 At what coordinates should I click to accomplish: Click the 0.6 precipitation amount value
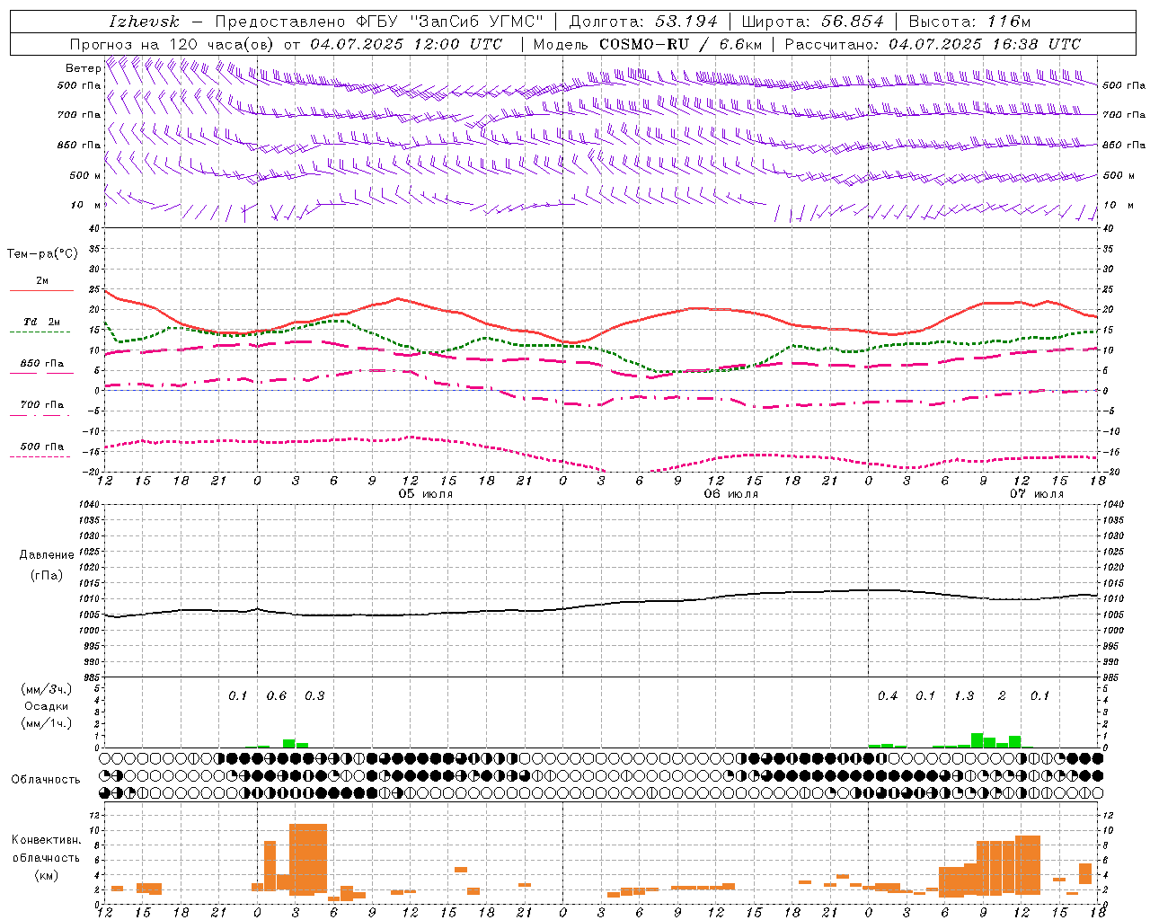(x=277, y=696)
